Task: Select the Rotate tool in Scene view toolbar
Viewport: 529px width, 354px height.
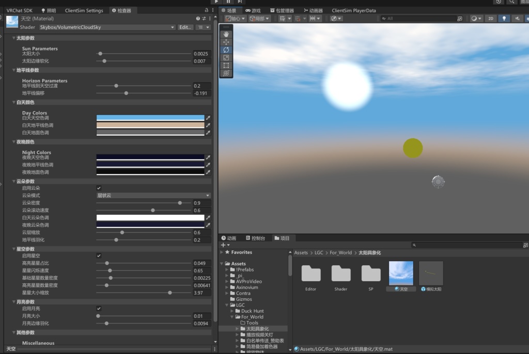Action: (226, 50)
